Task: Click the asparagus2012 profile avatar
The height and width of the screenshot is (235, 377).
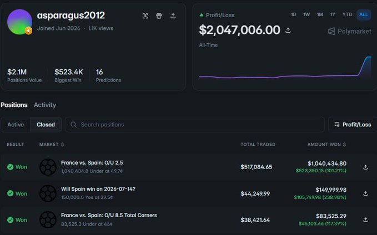Action: [x=20, y=22]
